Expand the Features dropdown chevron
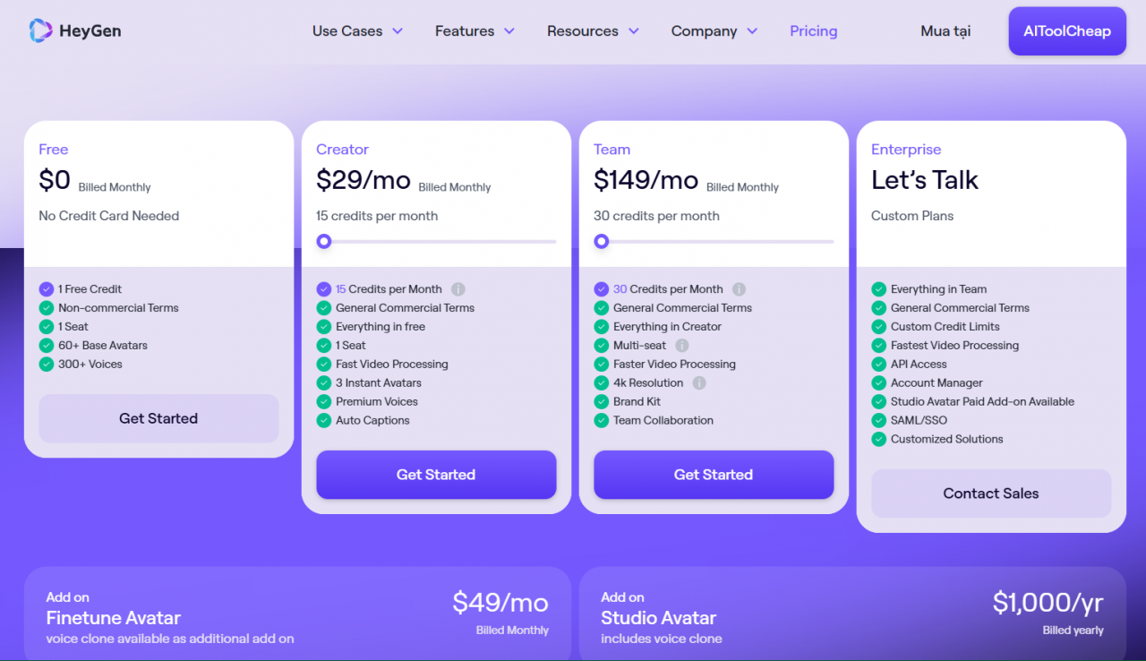 [x=509, y=31]
